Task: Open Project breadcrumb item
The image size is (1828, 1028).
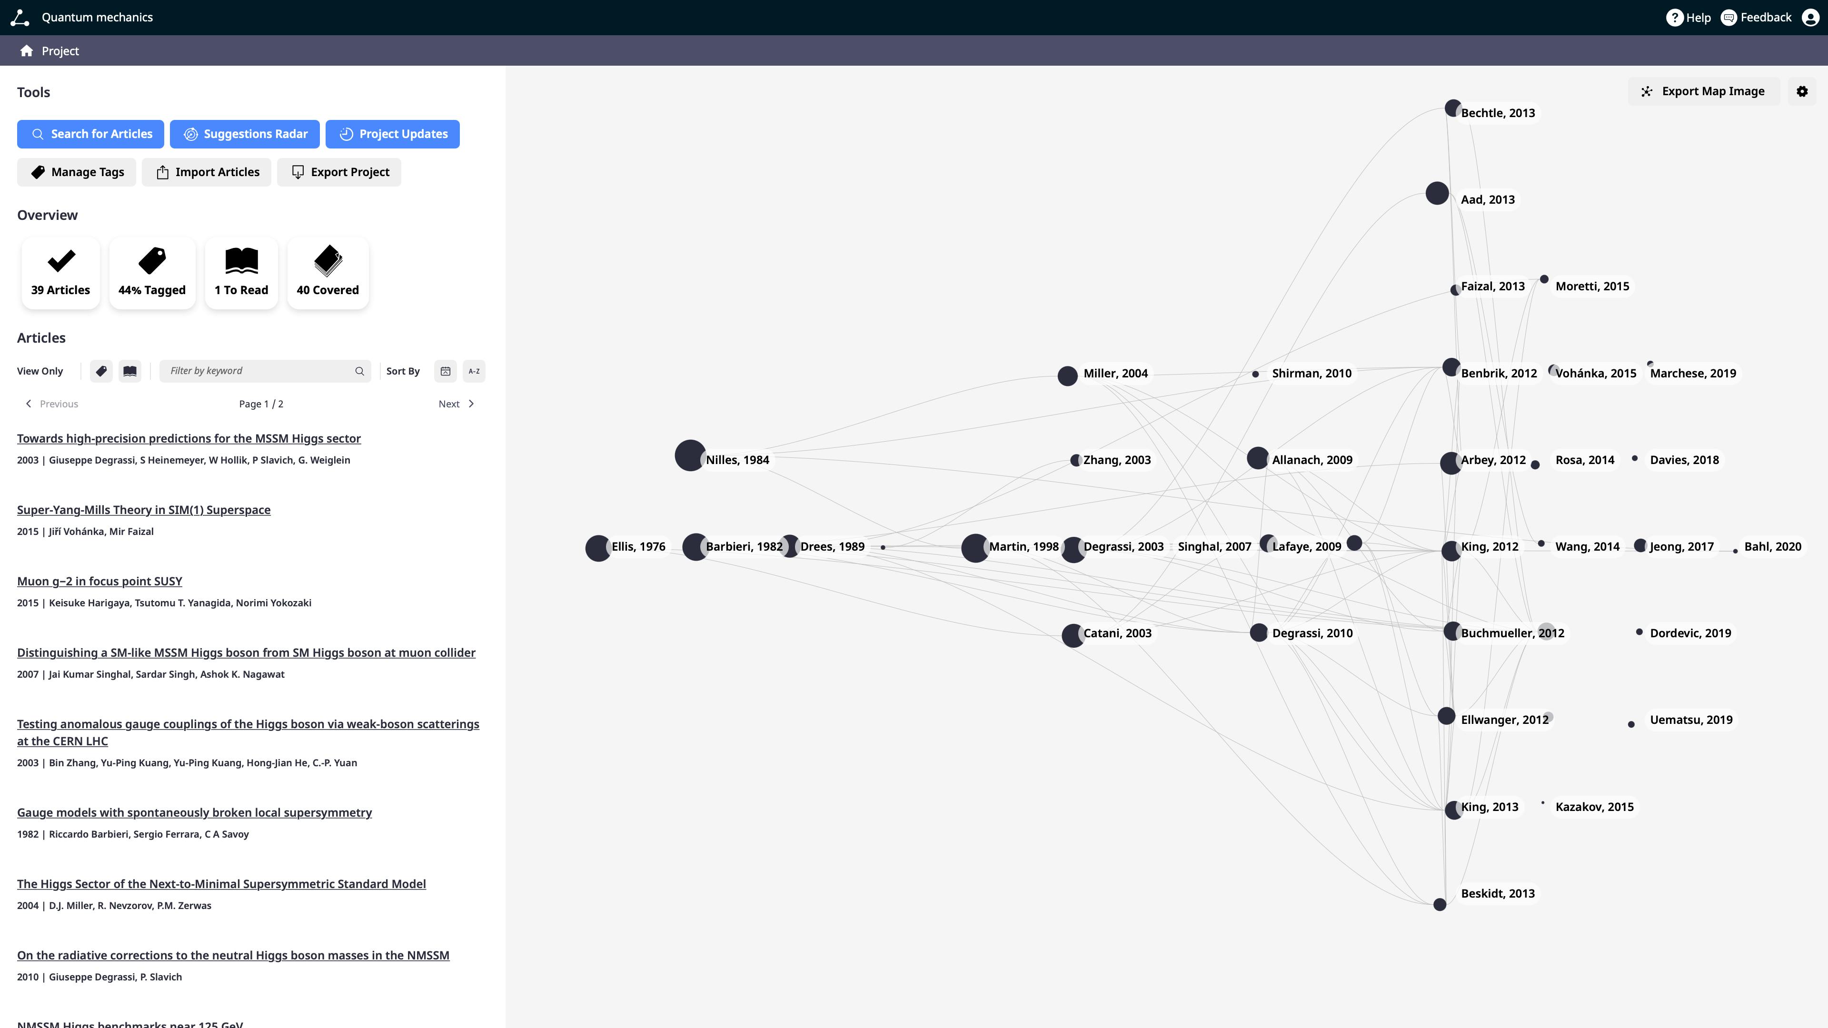Action: click(x=60, y=51)
